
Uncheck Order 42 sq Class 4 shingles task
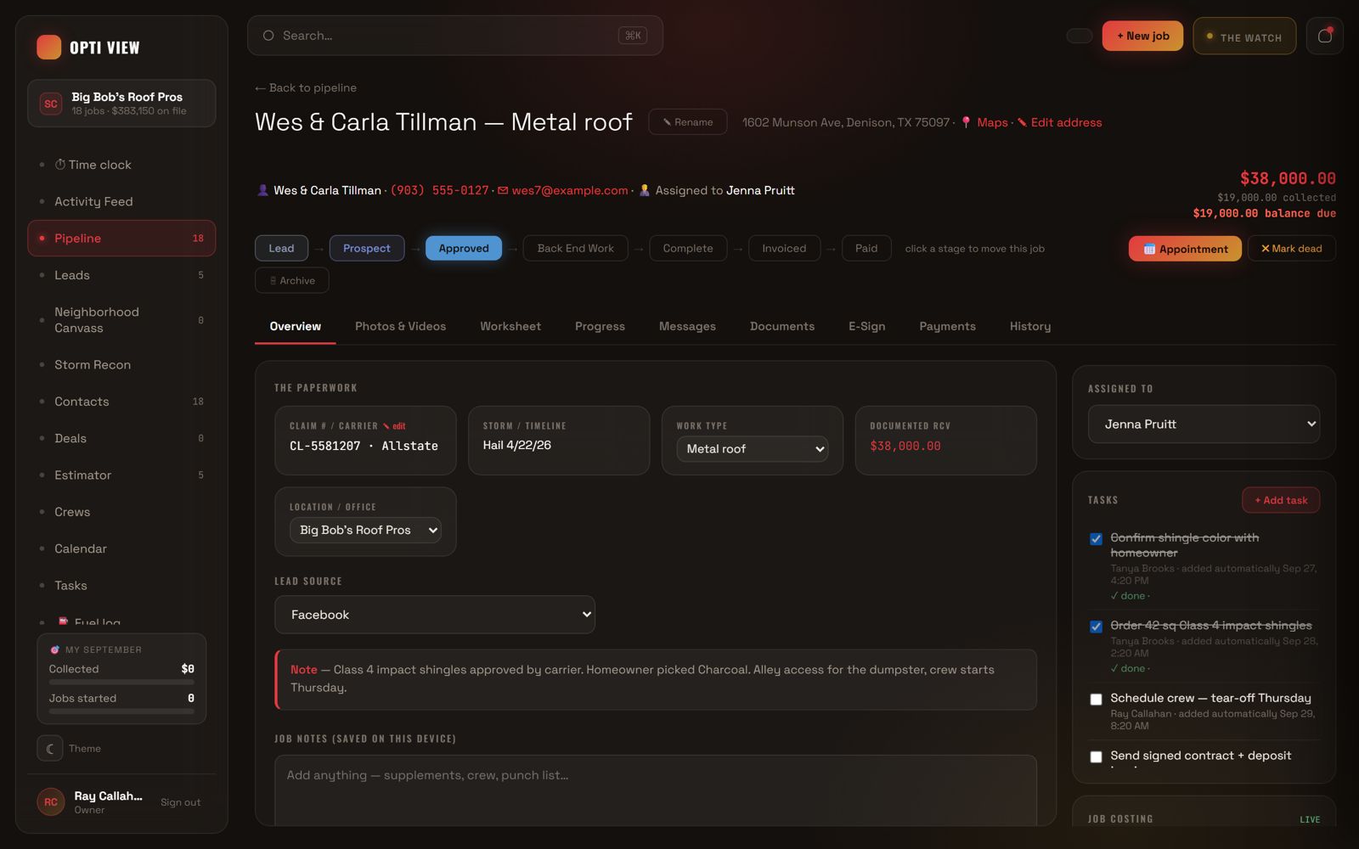(1096, 627)
